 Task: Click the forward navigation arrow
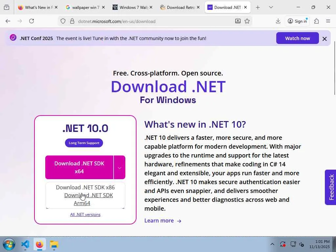tap(20, 21)
